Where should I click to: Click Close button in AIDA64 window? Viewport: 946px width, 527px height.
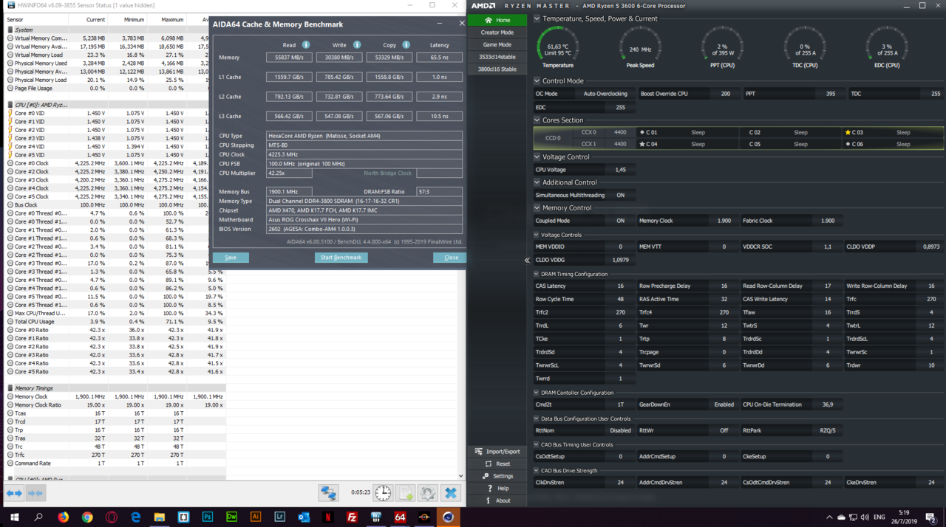450,258
